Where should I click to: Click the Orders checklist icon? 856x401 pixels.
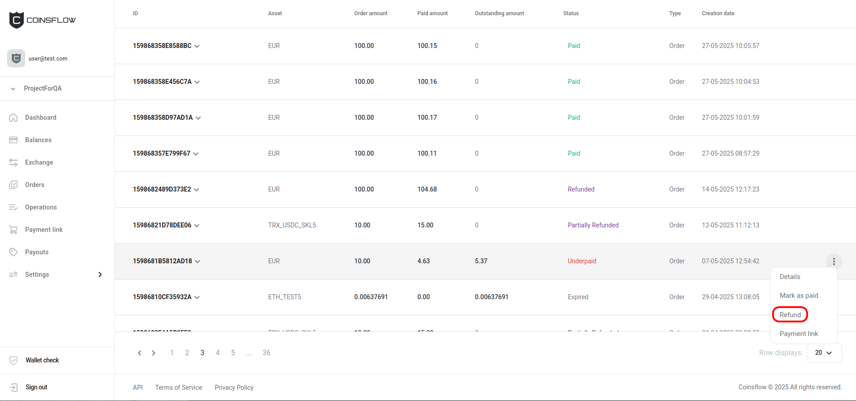(x=13, y=185)
